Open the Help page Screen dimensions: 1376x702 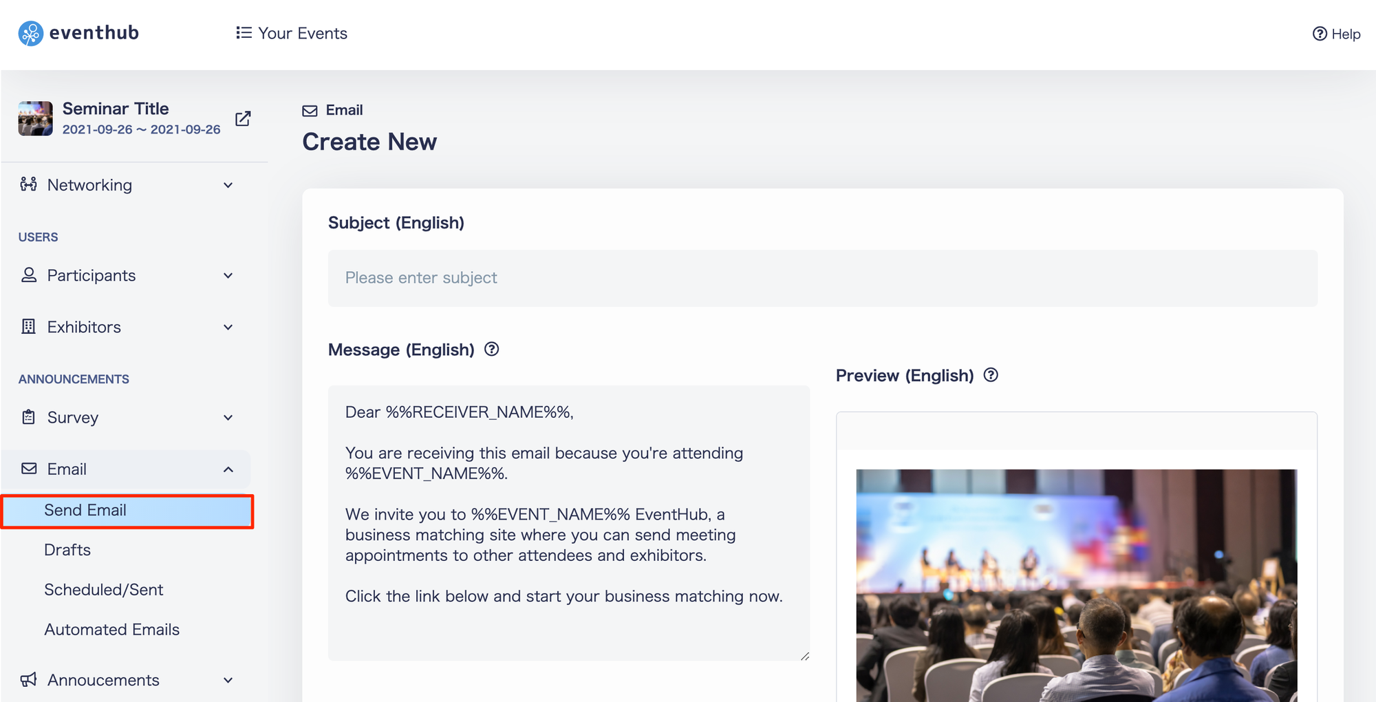coord(1336,34)
